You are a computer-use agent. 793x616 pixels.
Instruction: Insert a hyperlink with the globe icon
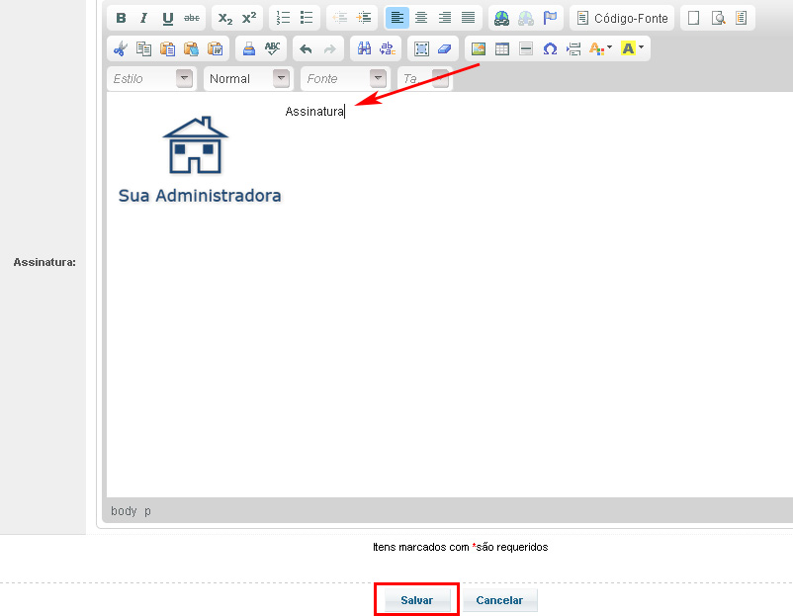click(502, 18)
